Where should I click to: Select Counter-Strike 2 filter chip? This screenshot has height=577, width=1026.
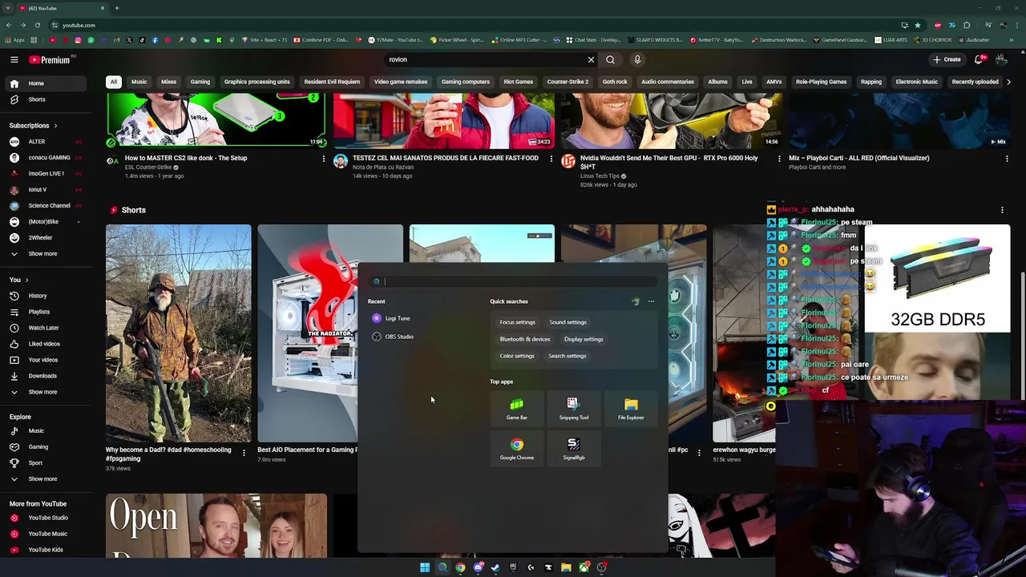click(x=568, y=82)
